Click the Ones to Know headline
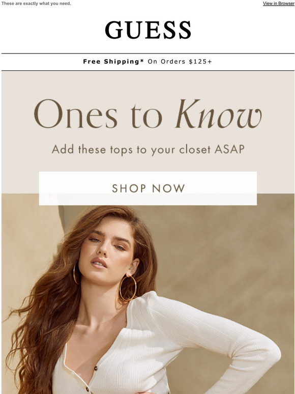Image resolution: width=295 pixels, height=394 pixels. (x=148, y=114)
